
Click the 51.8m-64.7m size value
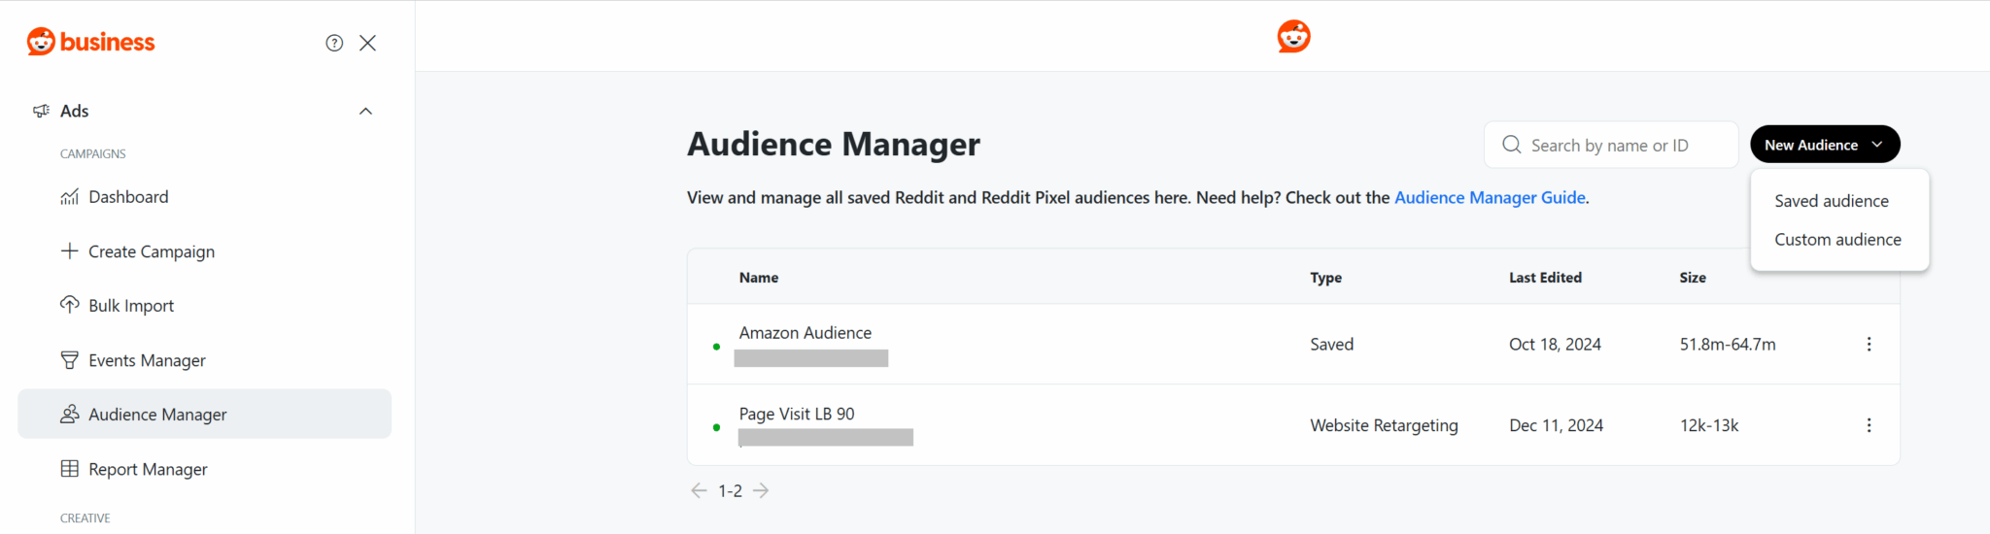1728,345
